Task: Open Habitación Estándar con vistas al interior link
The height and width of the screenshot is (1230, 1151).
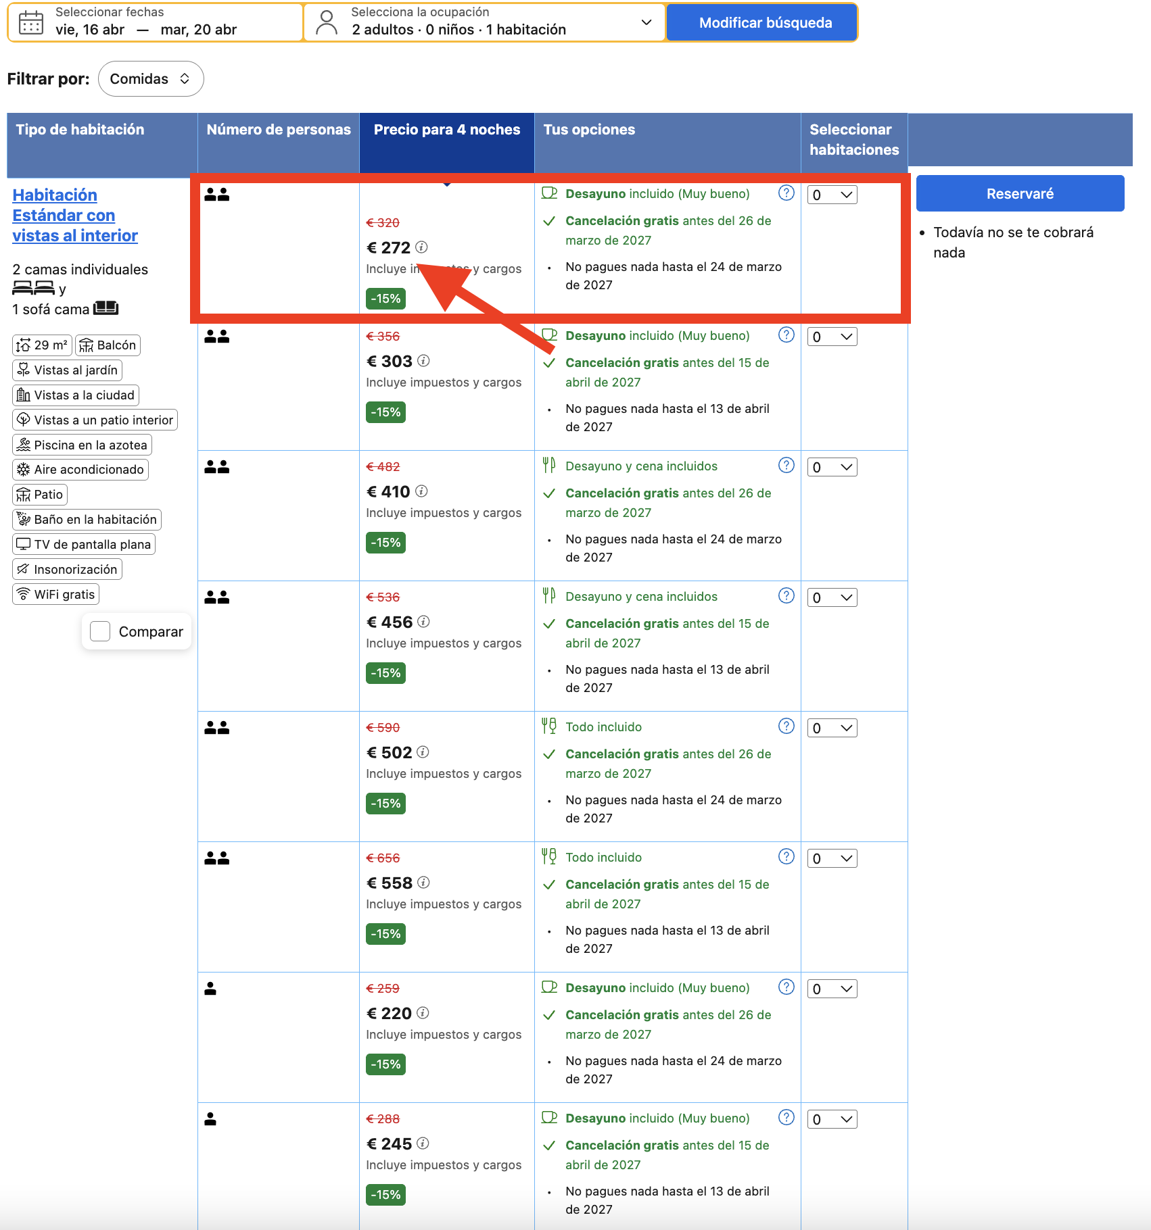Action: 75,216
